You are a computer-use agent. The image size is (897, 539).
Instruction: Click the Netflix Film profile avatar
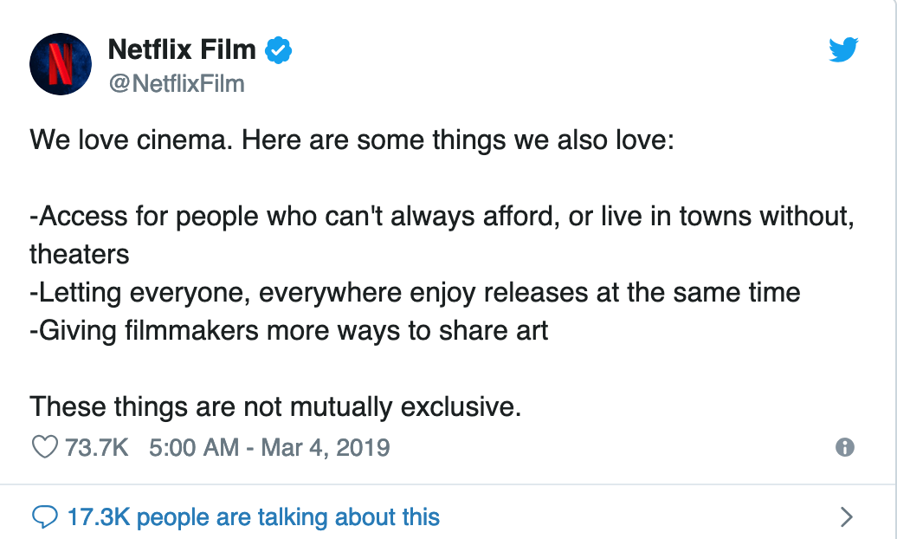point(61,63)
